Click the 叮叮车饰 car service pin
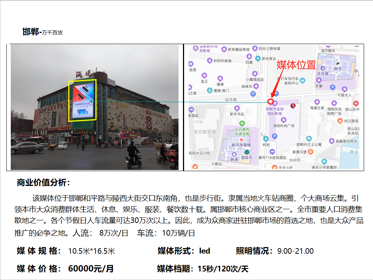The width and height of the screenshot is (373, 280). click(302, 80)
